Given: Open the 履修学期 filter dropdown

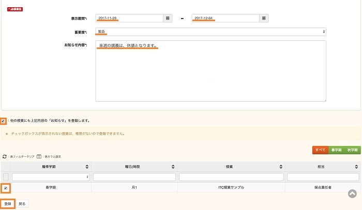Looking at the screenshot, I should coord(51,177).
